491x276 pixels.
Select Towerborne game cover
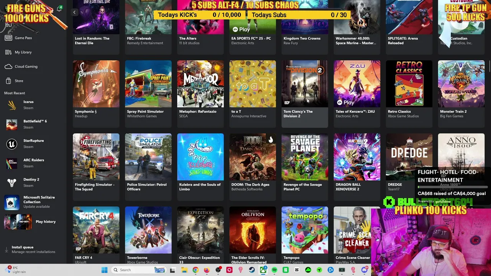pyautogui.click(x=148, y=230)
